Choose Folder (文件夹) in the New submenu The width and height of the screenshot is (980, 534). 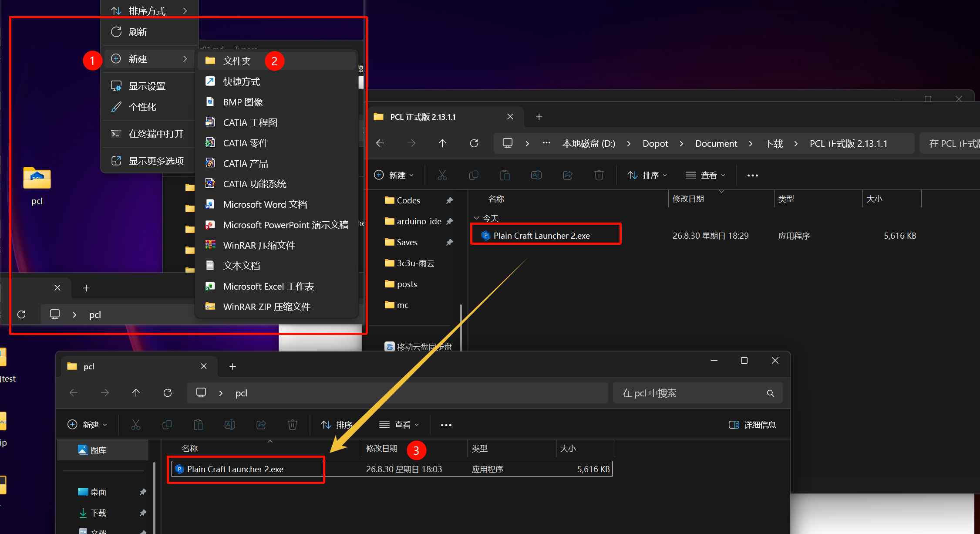277,61
